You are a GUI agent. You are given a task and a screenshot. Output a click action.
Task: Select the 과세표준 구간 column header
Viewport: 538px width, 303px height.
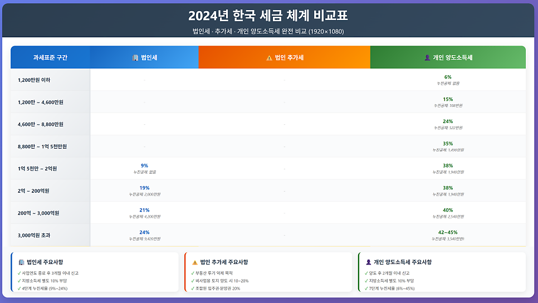50,57
